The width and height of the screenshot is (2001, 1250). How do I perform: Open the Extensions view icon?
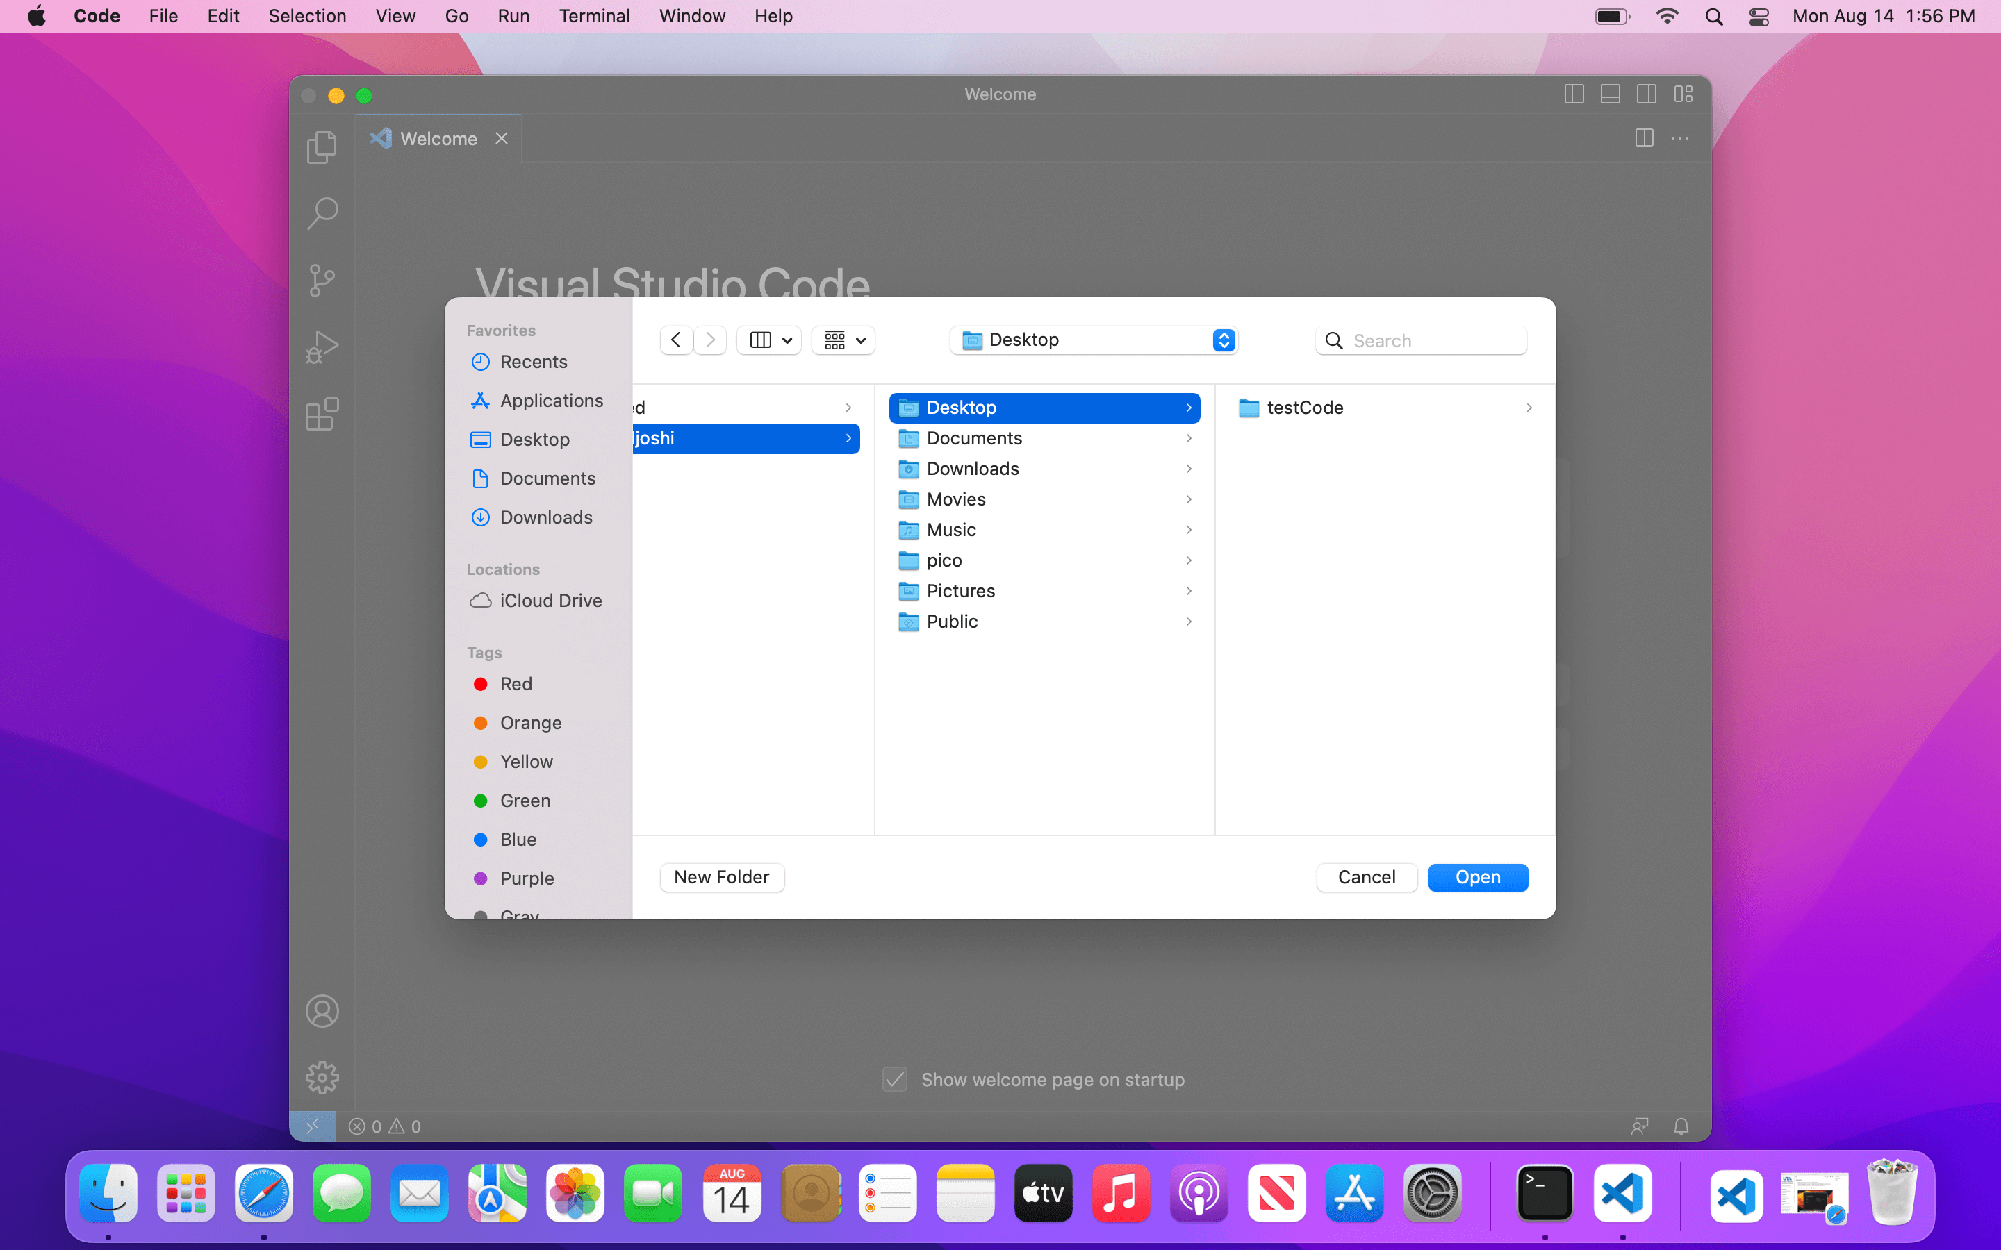(x=322, y=414)
